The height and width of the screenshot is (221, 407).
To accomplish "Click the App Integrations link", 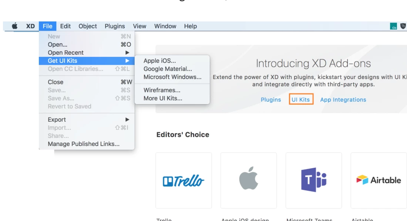I will coord(343,100).
